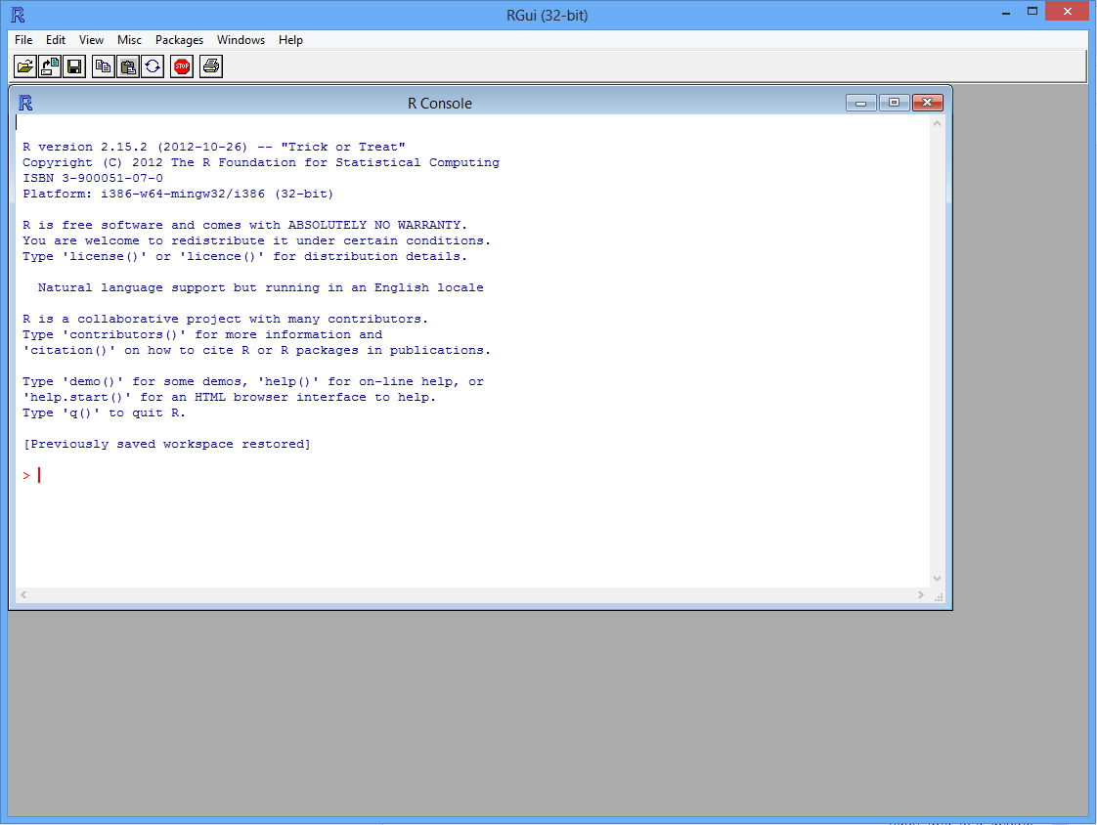Click the 'Copyright (C) 2012' line
This screenshot has height=825, width=1097.
(261, 162)
